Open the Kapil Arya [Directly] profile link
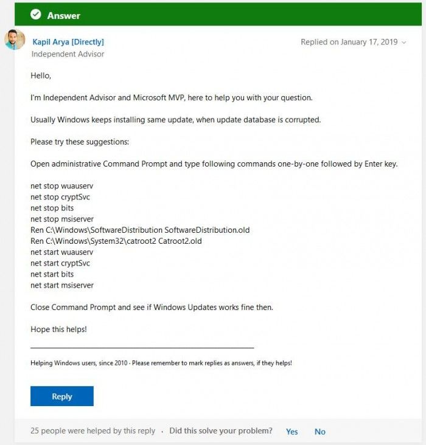The height and width of the screenshot is (445, 426). click(x=68, y=42)
